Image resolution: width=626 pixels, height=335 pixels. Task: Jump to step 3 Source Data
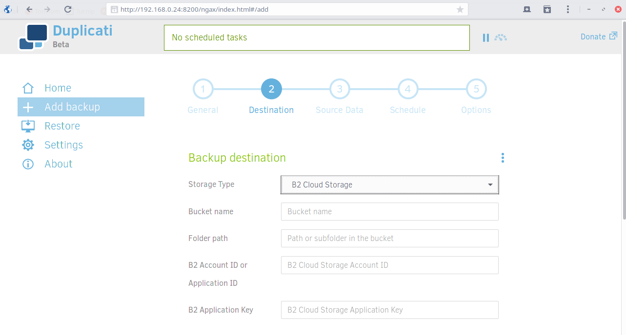(340, 89)
